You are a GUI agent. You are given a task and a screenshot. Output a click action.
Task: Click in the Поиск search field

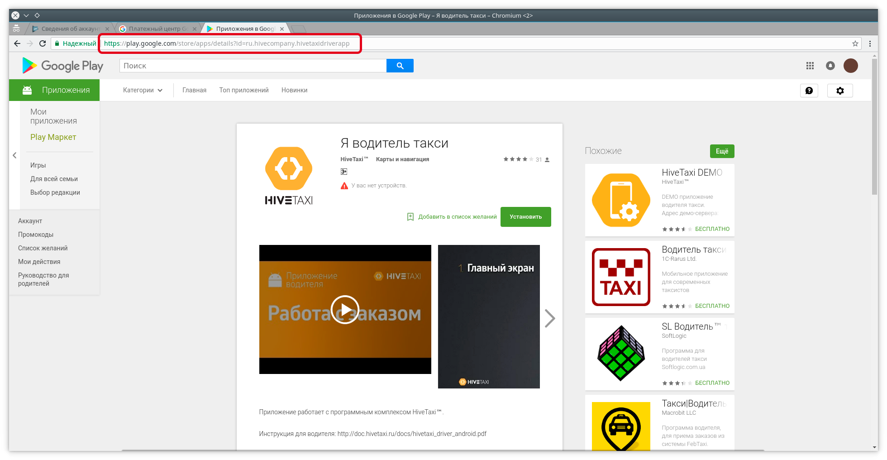[x=253, y=66]
